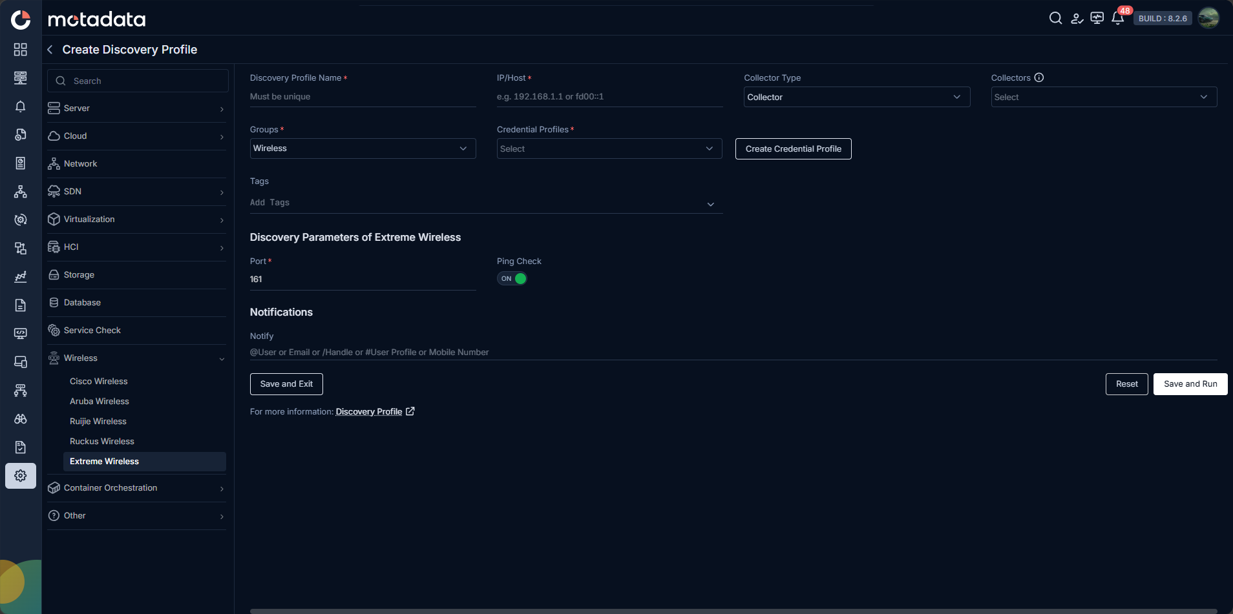Viewport: 1233px width, 614px height.
Task: Expand the Cloud category chevron
Action: tap(222, 137)
